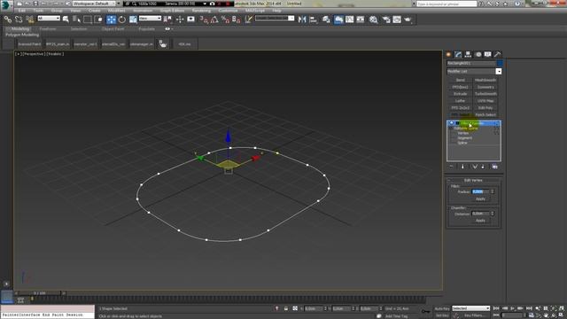567x319 pixels.
Task: Open the Select by Name dialog
Action: (x=77, y=19)
